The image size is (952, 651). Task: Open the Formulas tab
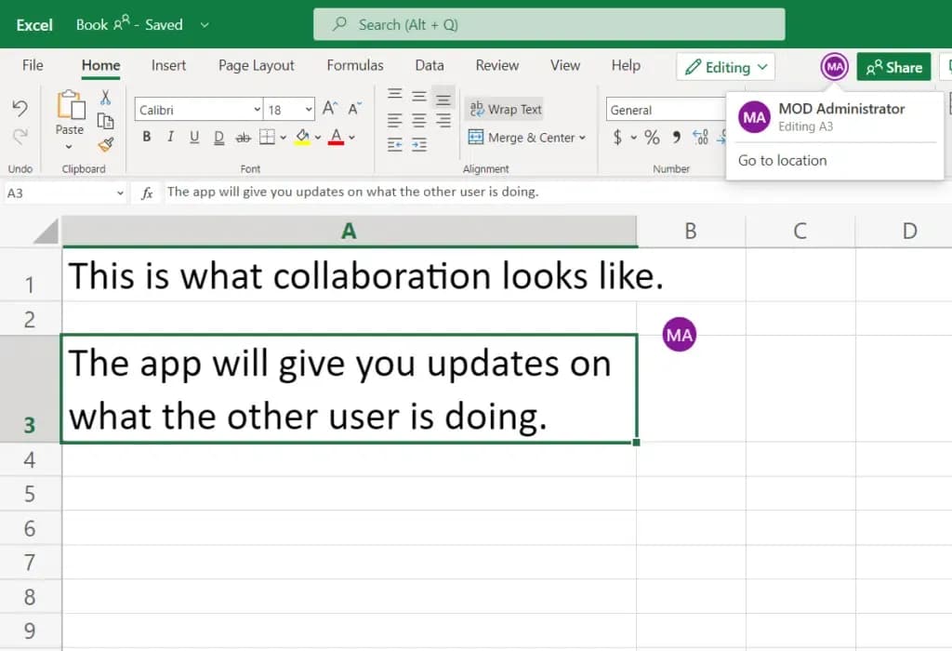click(x=354, y=65)
